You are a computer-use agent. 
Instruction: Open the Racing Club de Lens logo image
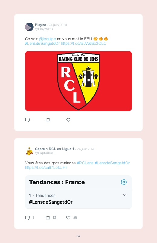[x=78, y=81]
